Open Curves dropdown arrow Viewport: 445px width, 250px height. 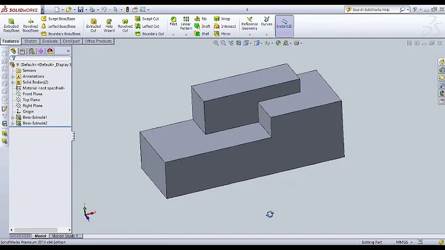point(266,35)
